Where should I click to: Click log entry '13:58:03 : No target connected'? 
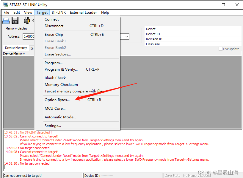27,148
